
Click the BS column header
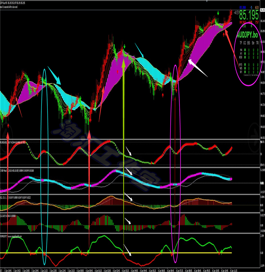pos(249,43)
